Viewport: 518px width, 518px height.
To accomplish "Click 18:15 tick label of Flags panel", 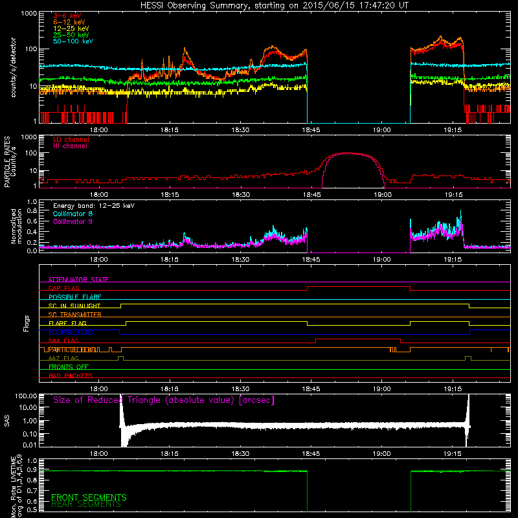I will click(170, 389).
